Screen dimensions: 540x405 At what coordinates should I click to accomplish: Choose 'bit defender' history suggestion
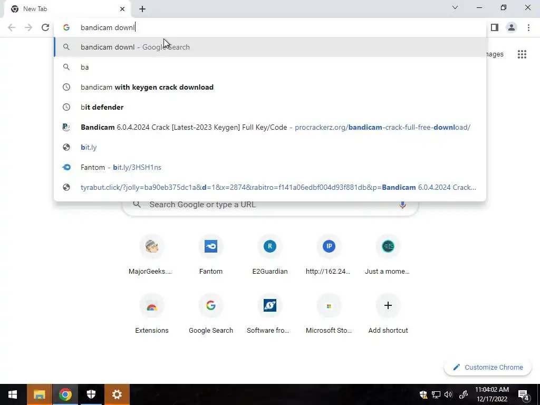(x=270, y=107)
